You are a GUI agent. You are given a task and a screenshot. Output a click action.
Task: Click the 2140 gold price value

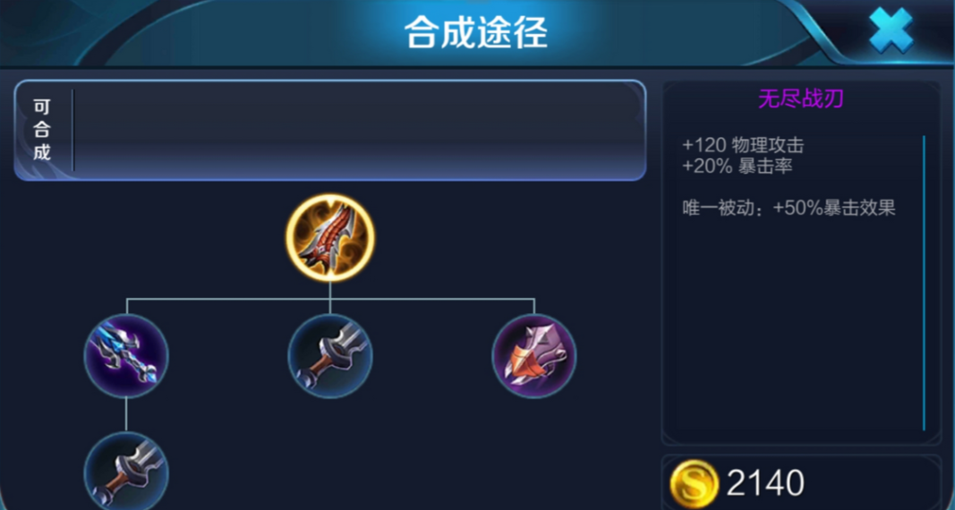coord(765,483)
